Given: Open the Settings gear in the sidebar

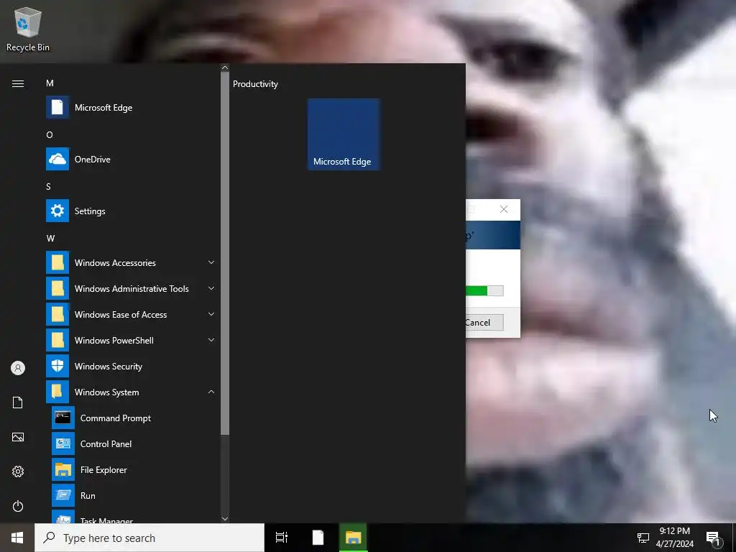Looking at the screenshot, I should (x=18, y=471).
